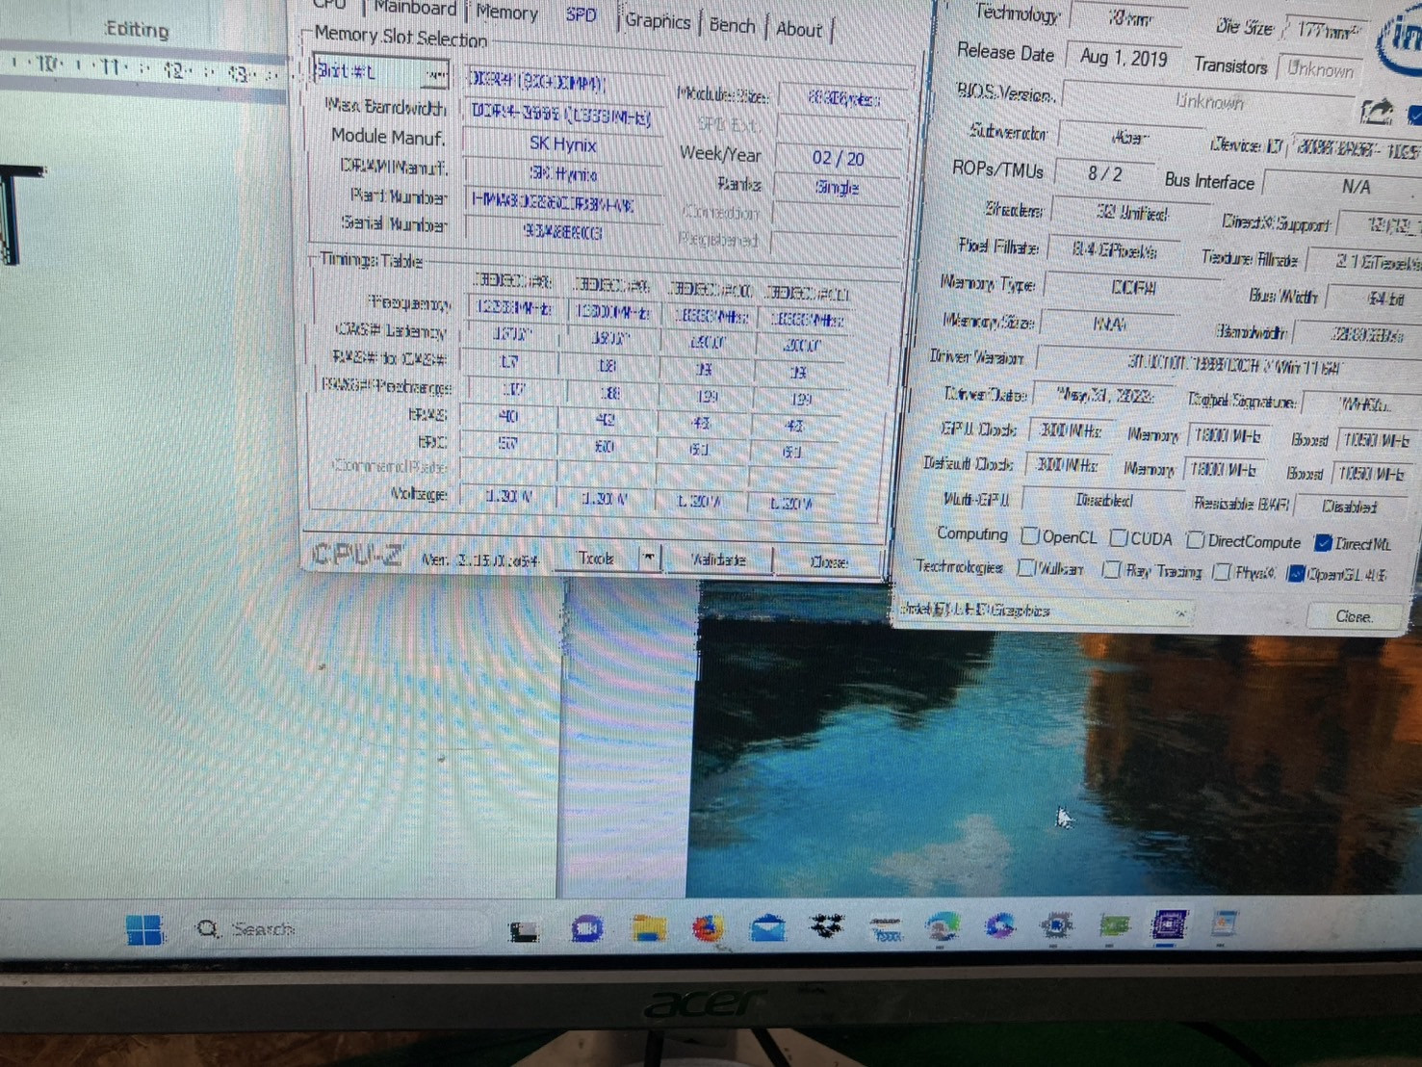Click the ROPs/TMUs value 8 / 2
The height and width of the screenshot is (1067, 1422).
[1104, 173]
